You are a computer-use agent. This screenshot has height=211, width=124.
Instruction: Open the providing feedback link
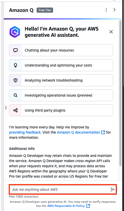tap(25, 132)
